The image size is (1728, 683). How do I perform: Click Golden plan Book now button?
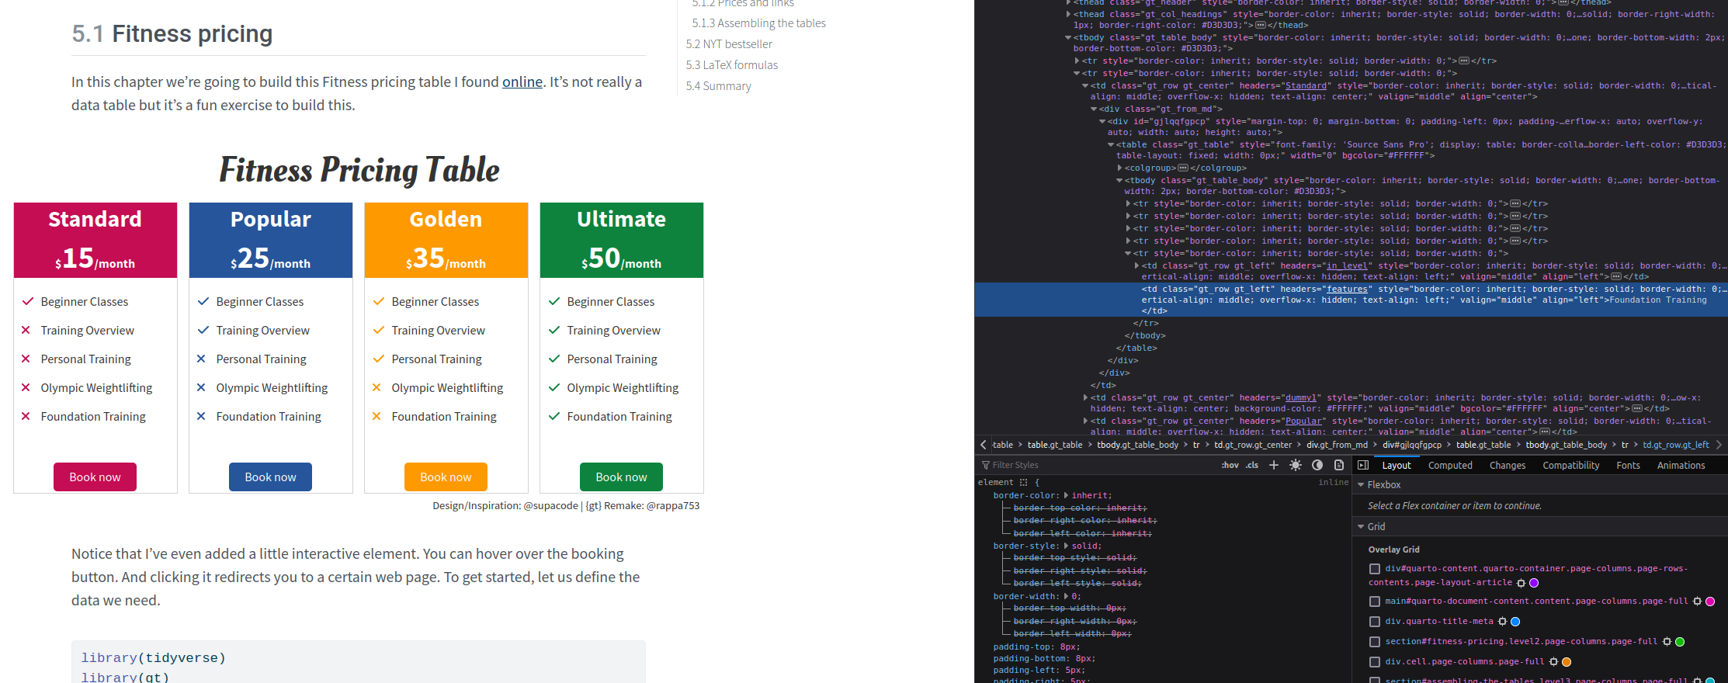pos(446,477)
